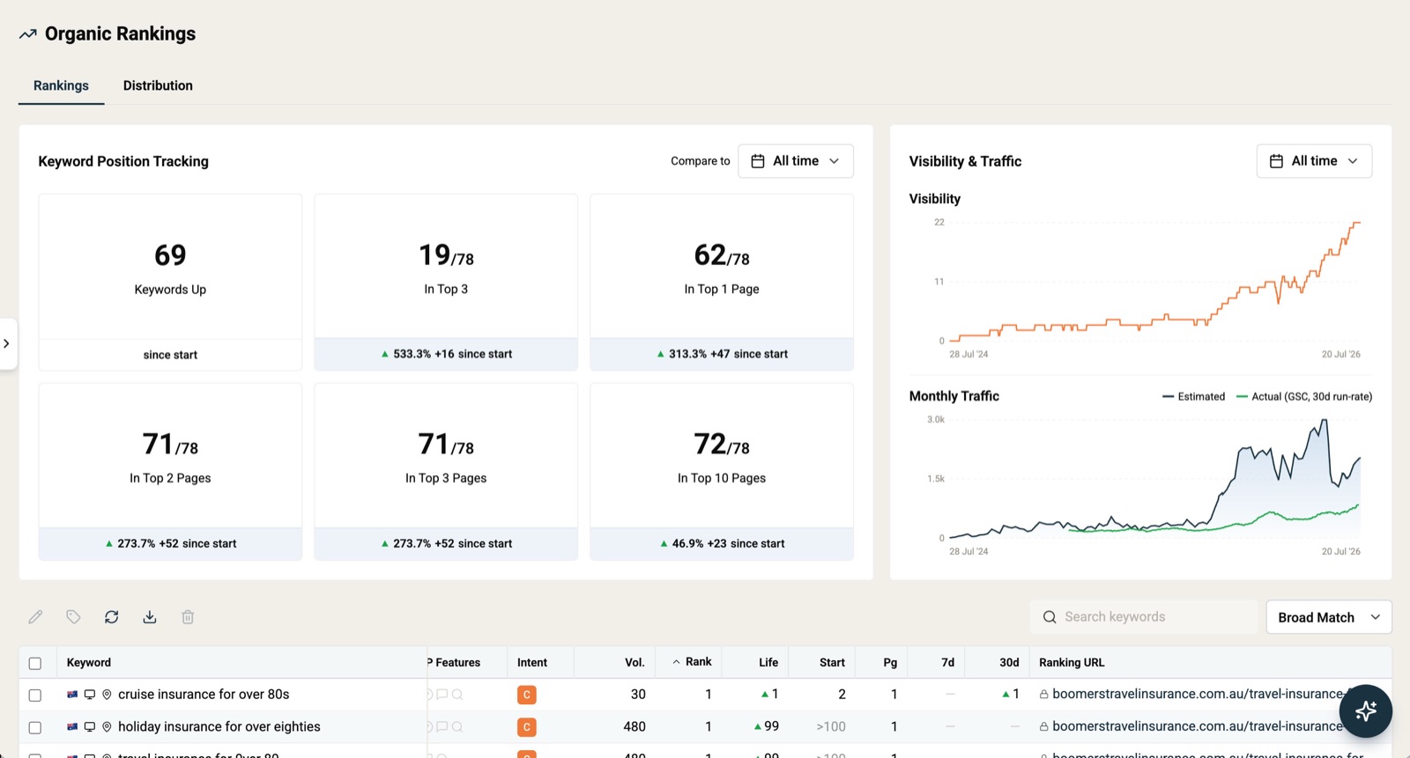Click the In Top 3 card
The height and width of the screenshot is (758, 1410).
tap(446, 283)
